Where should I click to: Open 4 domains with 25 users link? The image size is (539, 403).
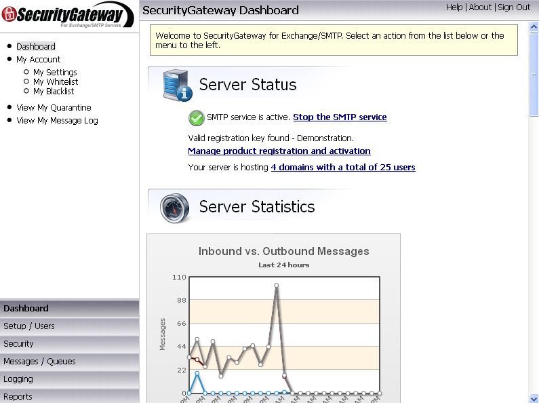pyautogui.click(x=343, y=167)
